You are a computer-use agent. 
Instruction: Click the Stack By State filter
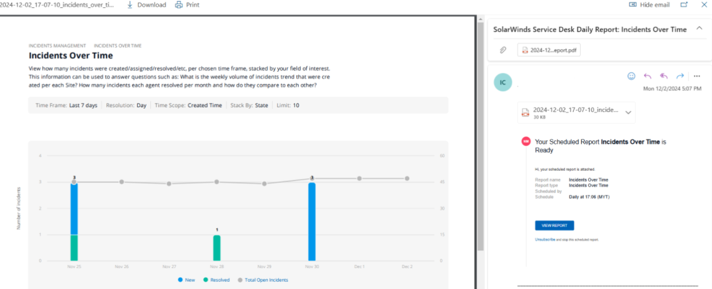click(x=249, y=105)
